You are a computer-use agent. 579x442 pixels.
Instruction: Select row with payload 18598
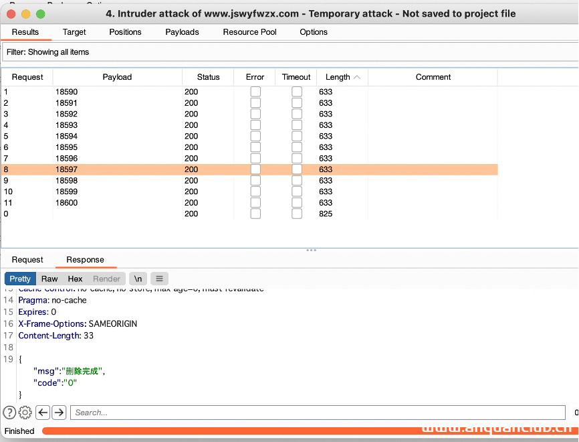tap(249, 180)
